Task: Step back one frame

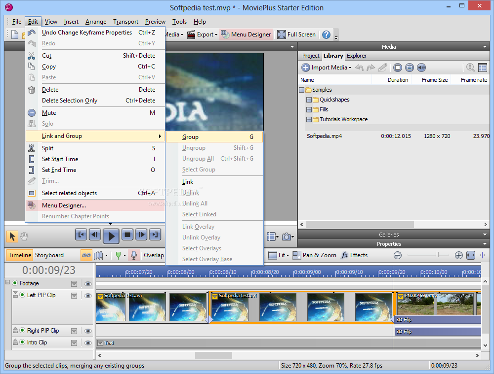Action: (95, 235)
